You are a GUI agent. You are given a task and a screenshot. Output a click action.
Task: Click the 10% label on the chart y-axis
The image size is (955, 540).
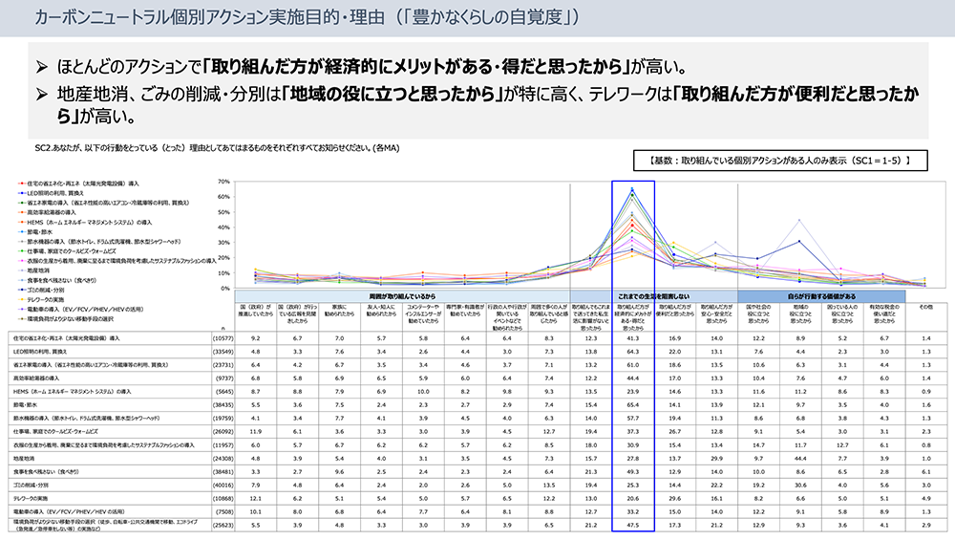(x=223, y=273)
